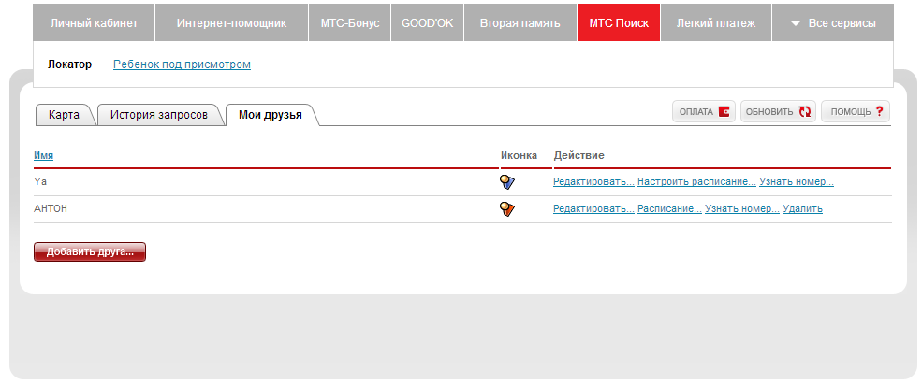This screenshot has width=922, height=384.
Task: Click the blue pin icon for Ya
Action: 506,182
